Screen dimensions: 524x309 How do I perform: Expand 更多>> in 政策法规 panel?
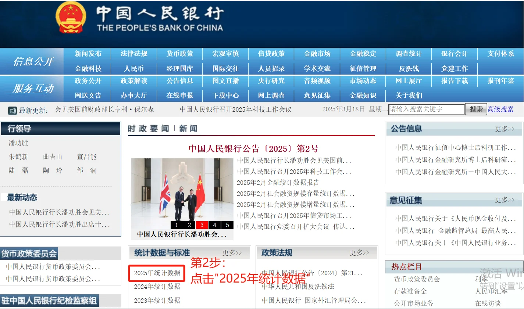[359, 253]
